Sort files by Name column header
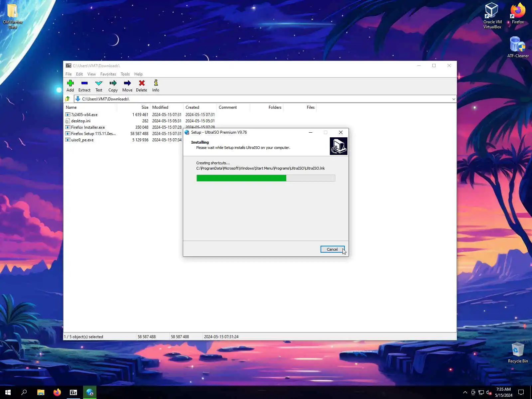Image resolution: width=532 pixels, height=399 pixels. (90, 107)
